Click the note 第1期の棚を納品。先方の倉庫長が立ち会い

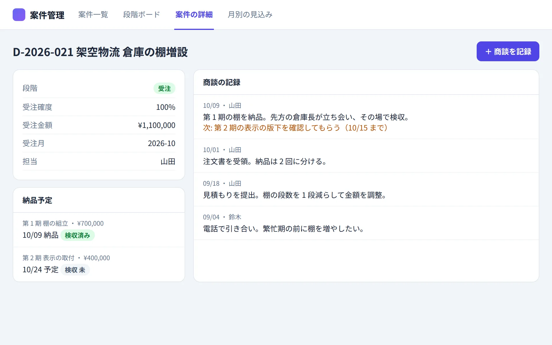(306, 117)
